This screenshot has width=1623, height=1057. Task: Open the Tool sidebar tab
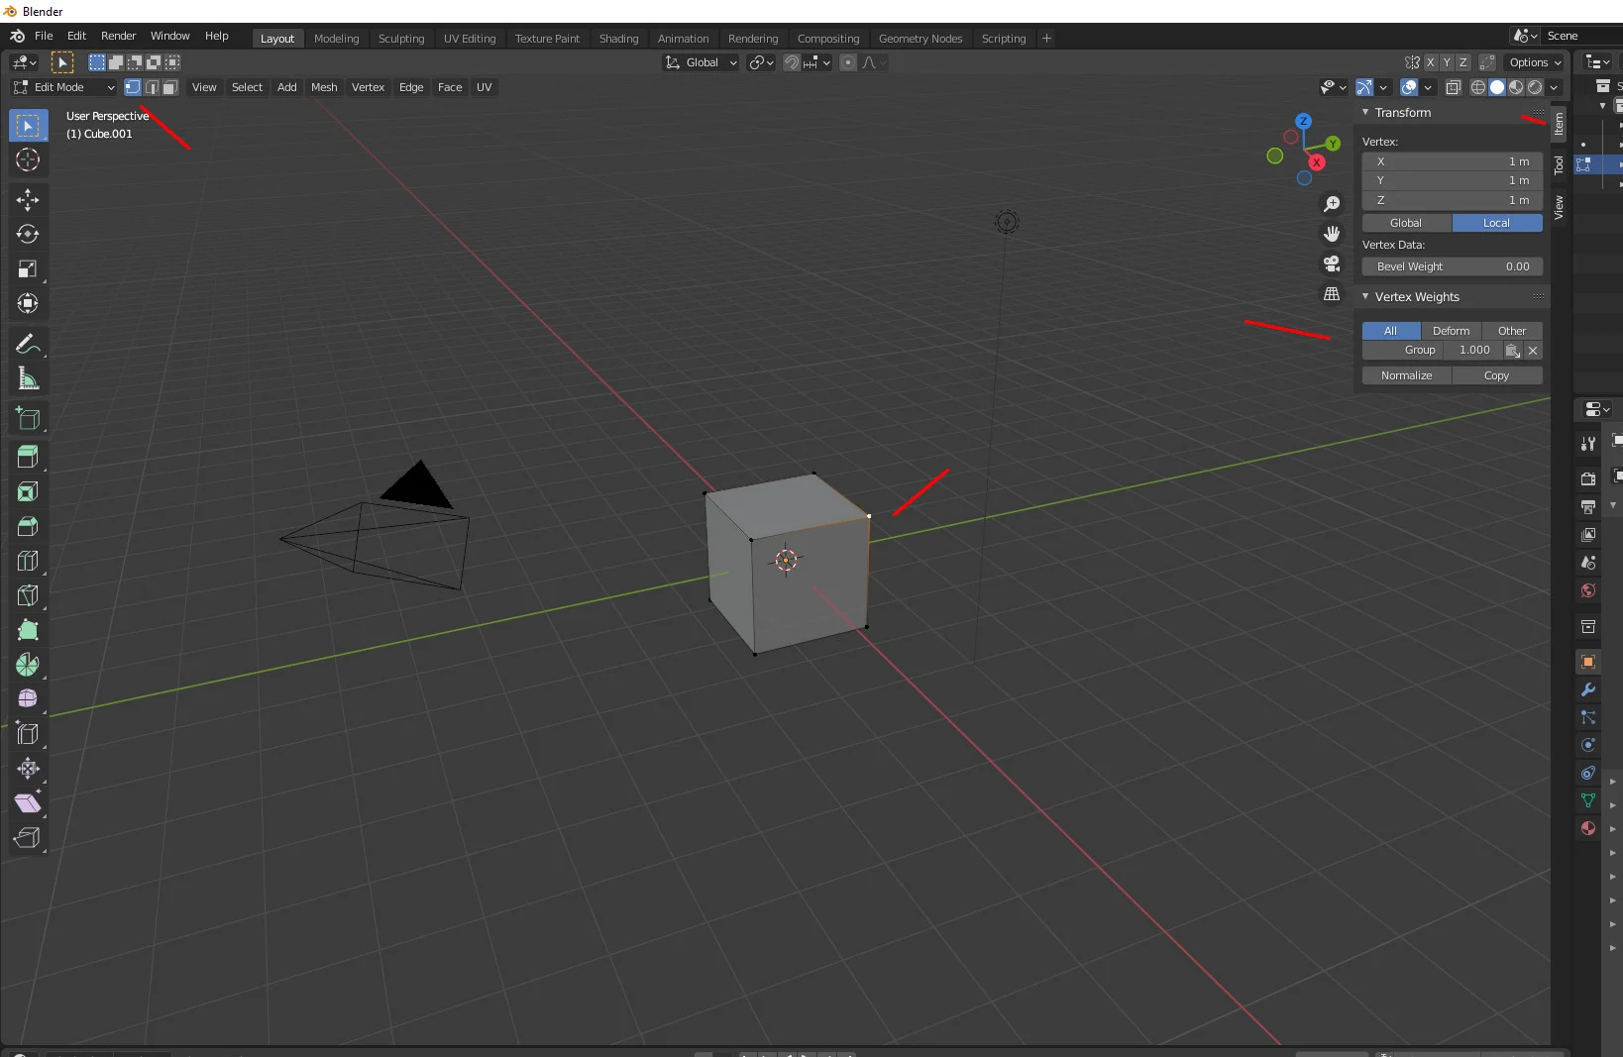1559,164
